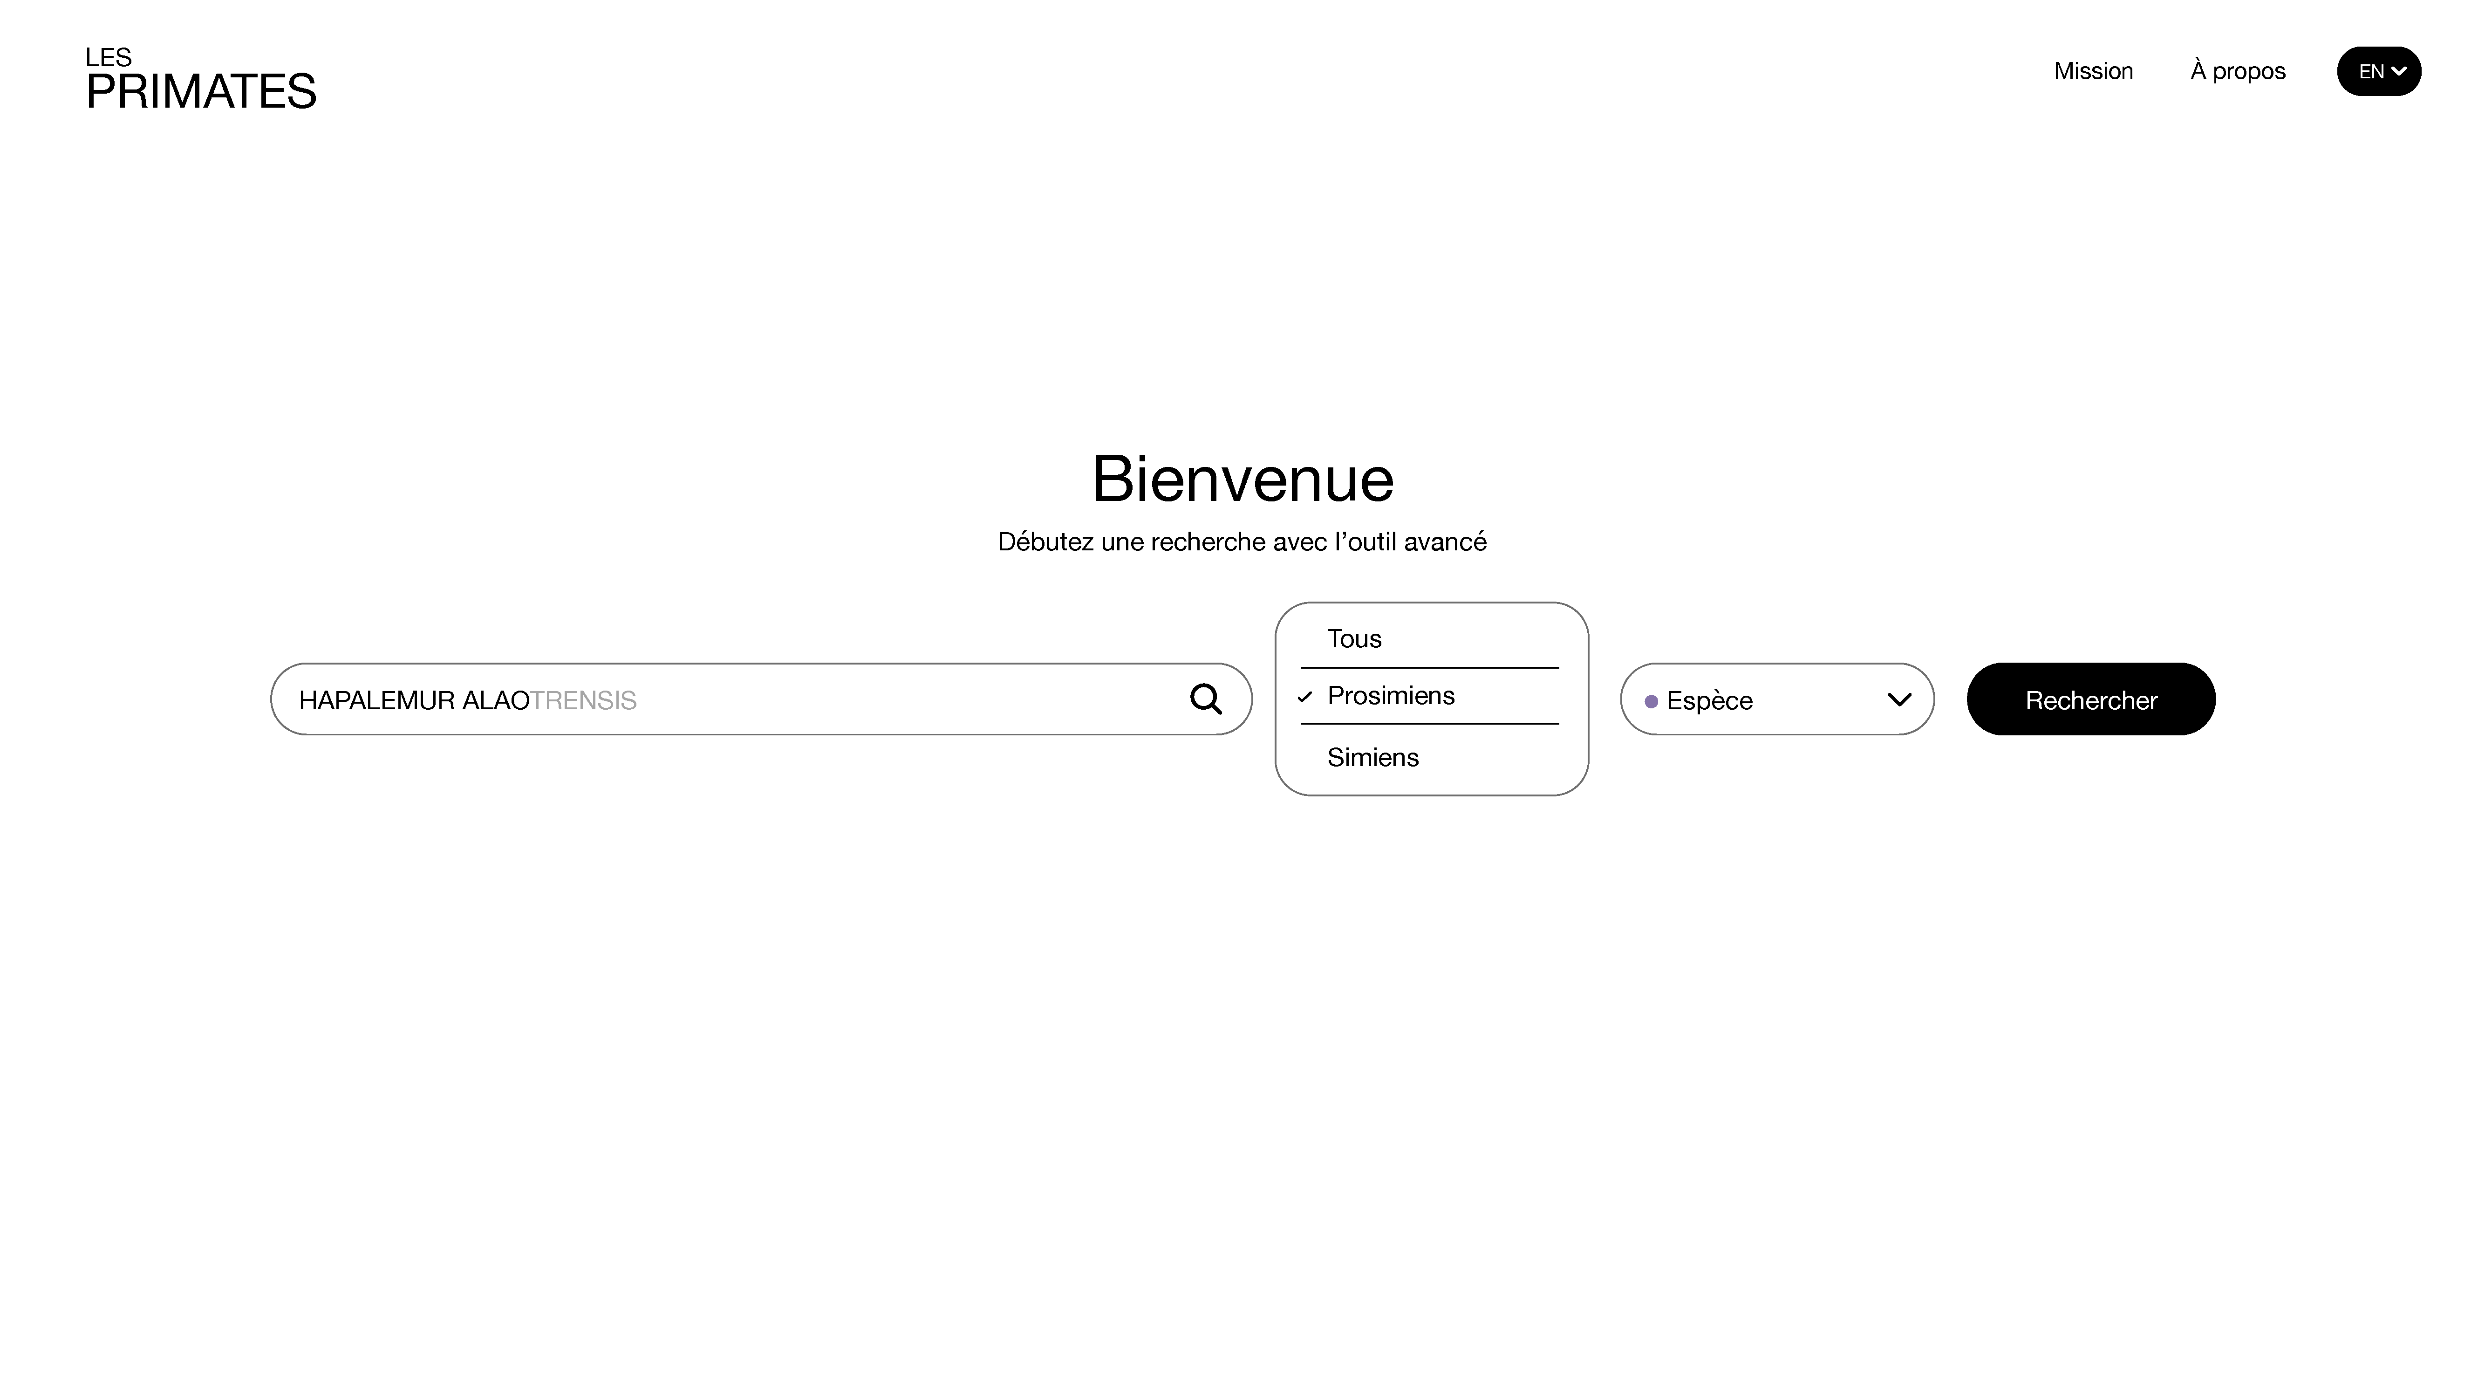
Task: Click the magnifying glass search icon
Action: 1205,699
